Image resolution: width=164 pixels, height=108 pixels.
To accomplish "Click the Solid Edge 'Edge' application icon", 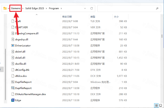I will (13, 100).
